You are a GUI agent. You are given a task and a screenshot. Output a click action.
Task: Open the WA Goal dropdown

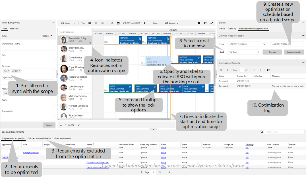coord(258,52)
